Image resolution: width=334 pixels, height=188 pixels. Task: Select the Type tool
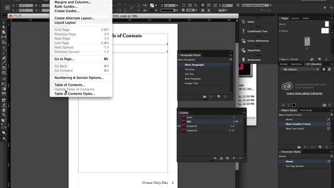[4, 48]
